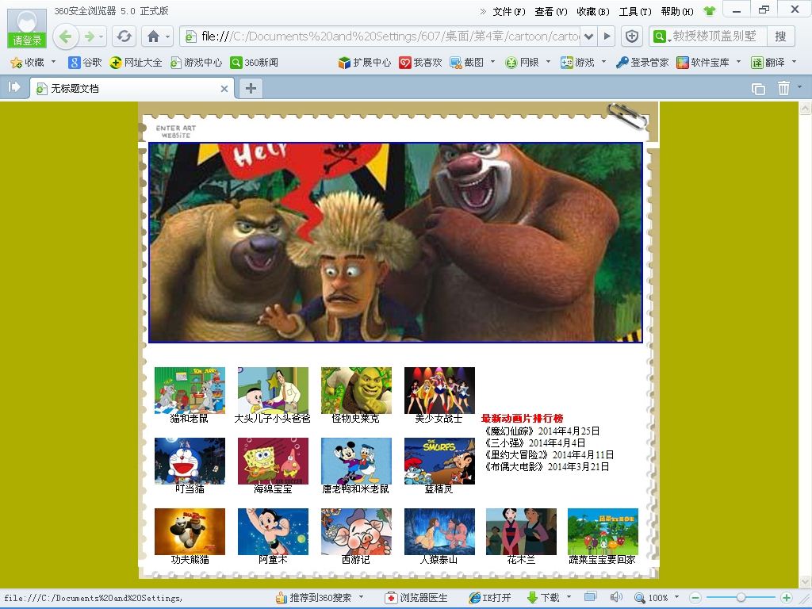
Task: Click the 搜 search button
Action: (780, 36)
